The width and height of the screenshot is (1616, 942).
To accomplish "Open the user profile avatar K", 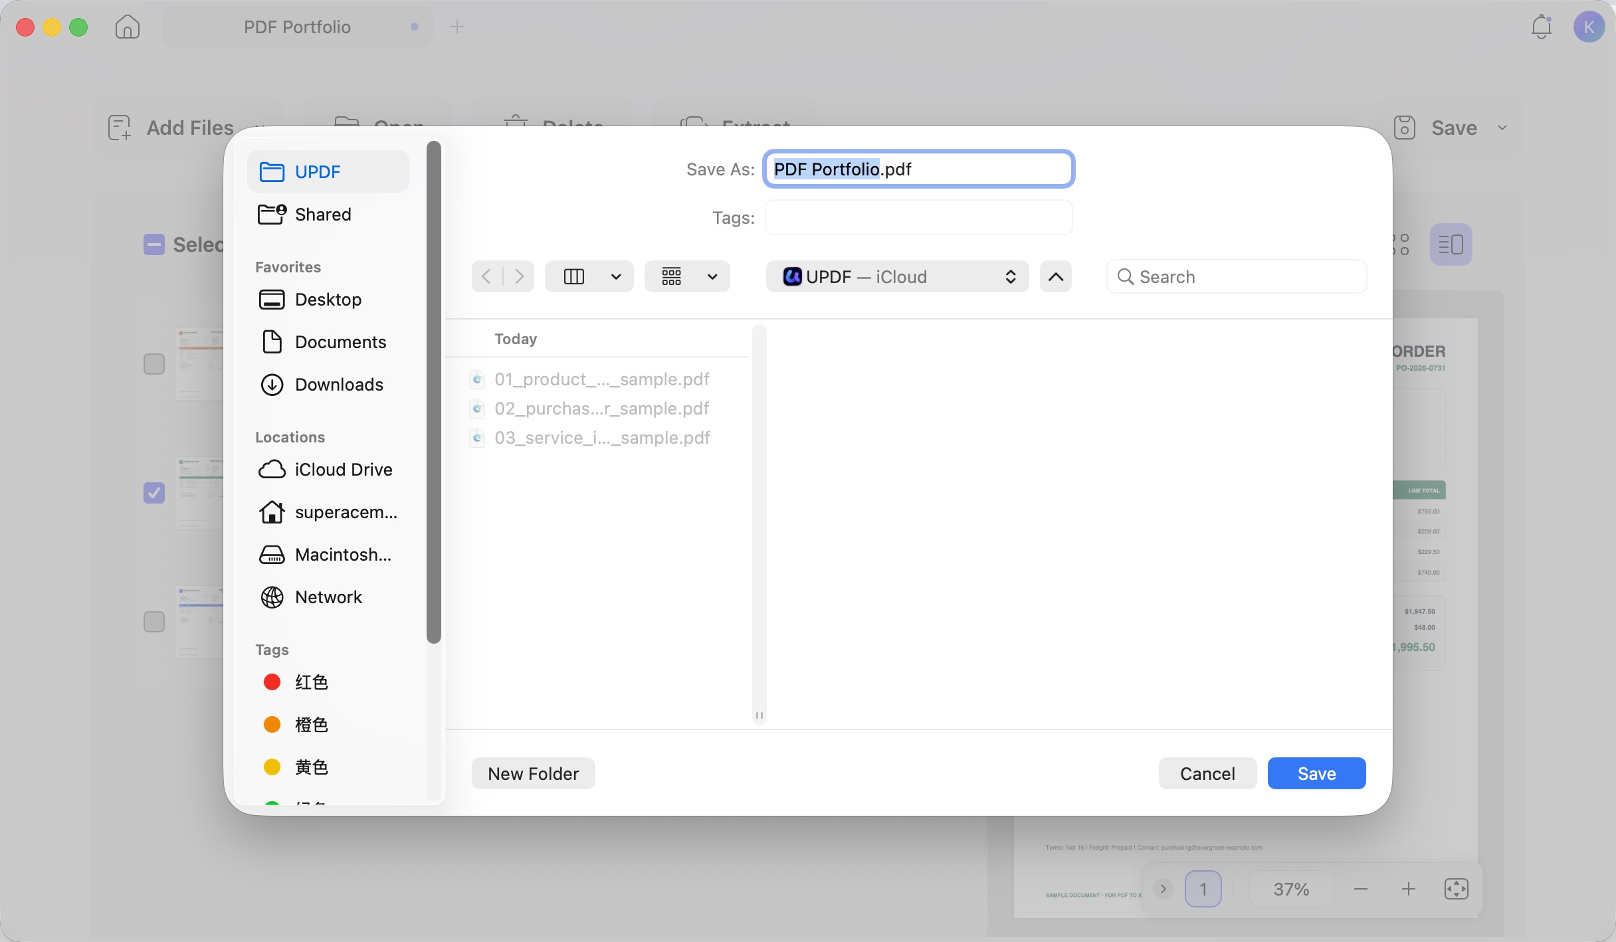I will (1589, 27).
